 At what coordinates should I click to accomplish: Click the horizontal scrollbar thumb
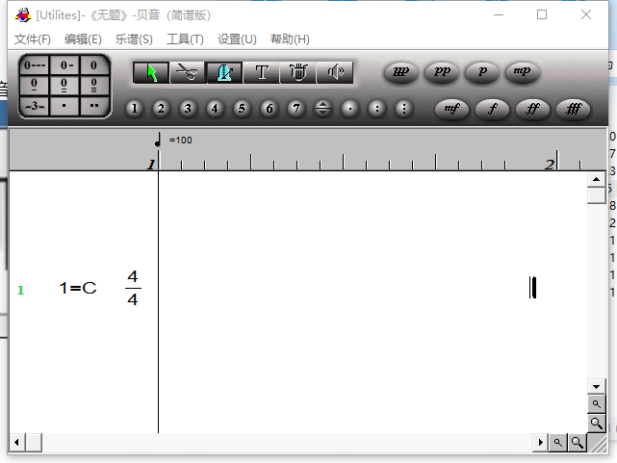34,443
